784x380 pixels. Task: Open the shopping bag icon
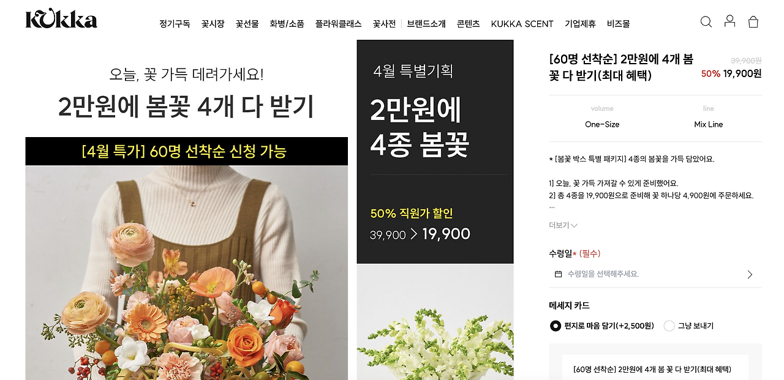click(x=753, y=22)
